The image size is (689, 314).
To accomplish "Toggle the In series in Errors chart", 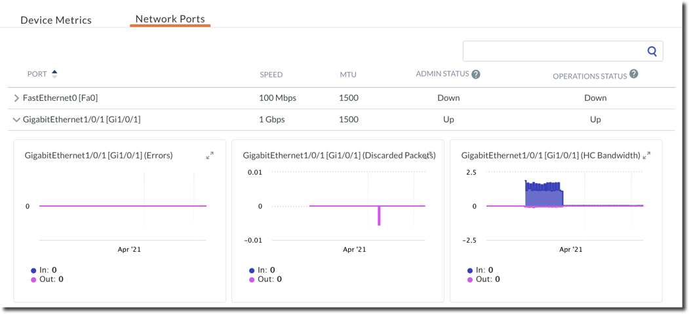I will (x=43, y=270).
